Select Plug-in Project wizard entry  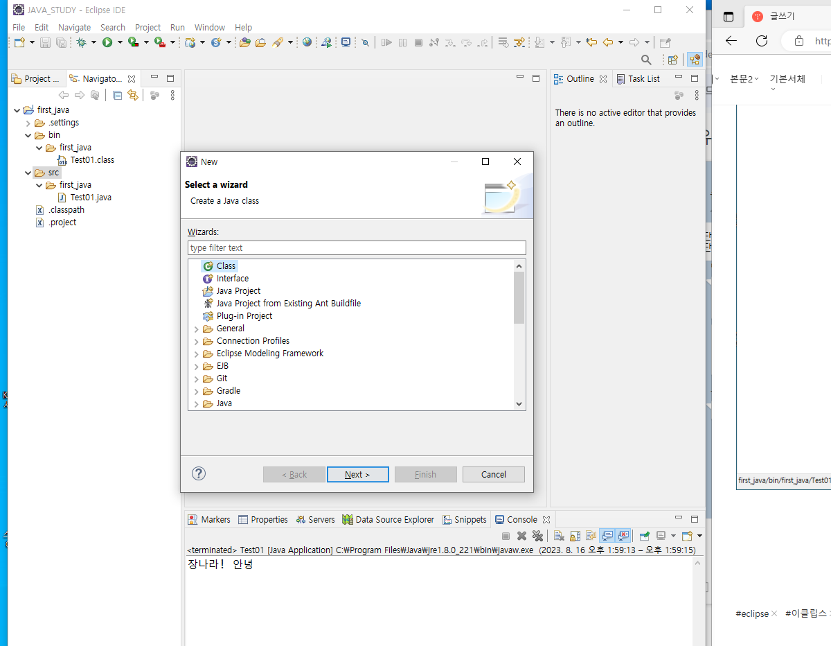tap(238, 315)
